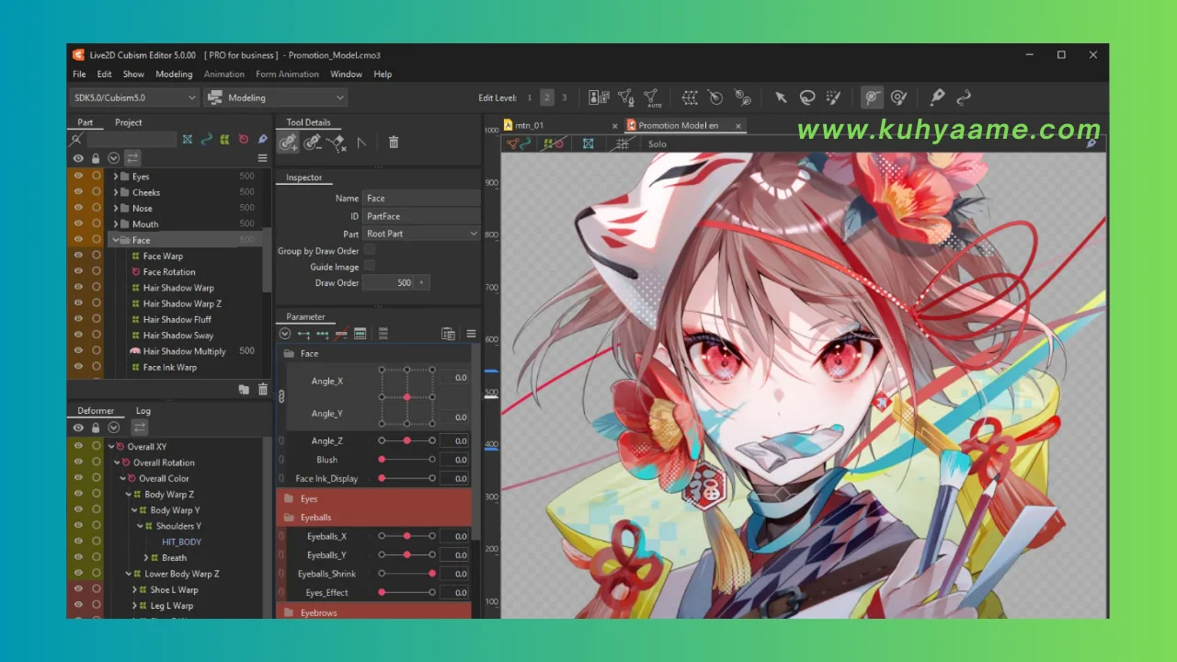Close the Promotion Model en tab
This screenshot has width=1177, height=662.
pos(737,125)
